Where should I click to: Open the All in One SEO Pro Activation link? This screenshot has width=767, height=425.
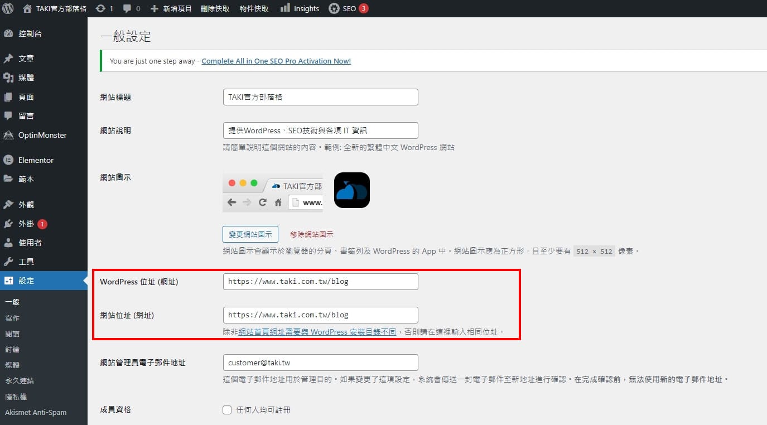[276, 61]
